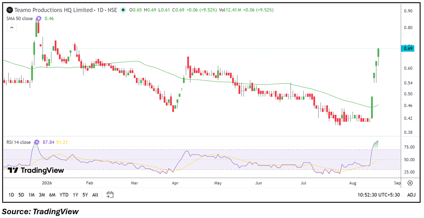The height and width of the screenshot is (218, 424).
Task: Click the SMA 50 close legend label
Action: pyautogui.click(x=19, y=19)
